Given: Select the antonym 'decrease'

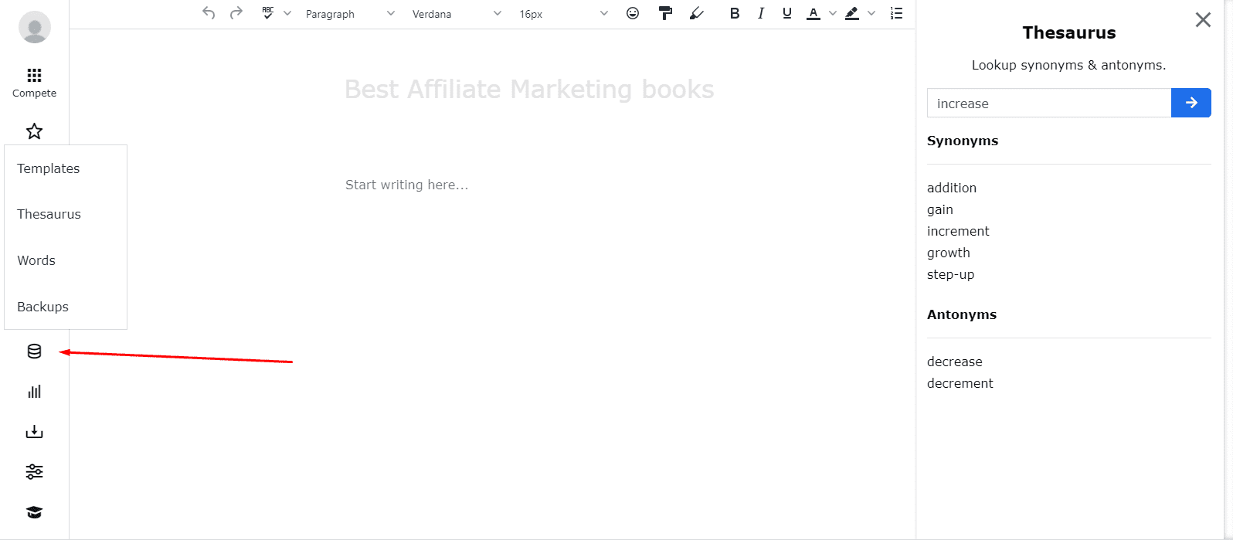Looking at the screenshot, I should point(955,362).
